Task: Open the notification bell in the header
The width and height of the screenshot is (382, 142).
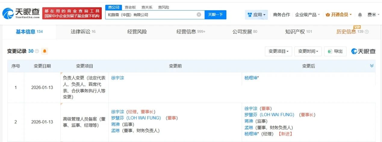Action: (360, 15)
